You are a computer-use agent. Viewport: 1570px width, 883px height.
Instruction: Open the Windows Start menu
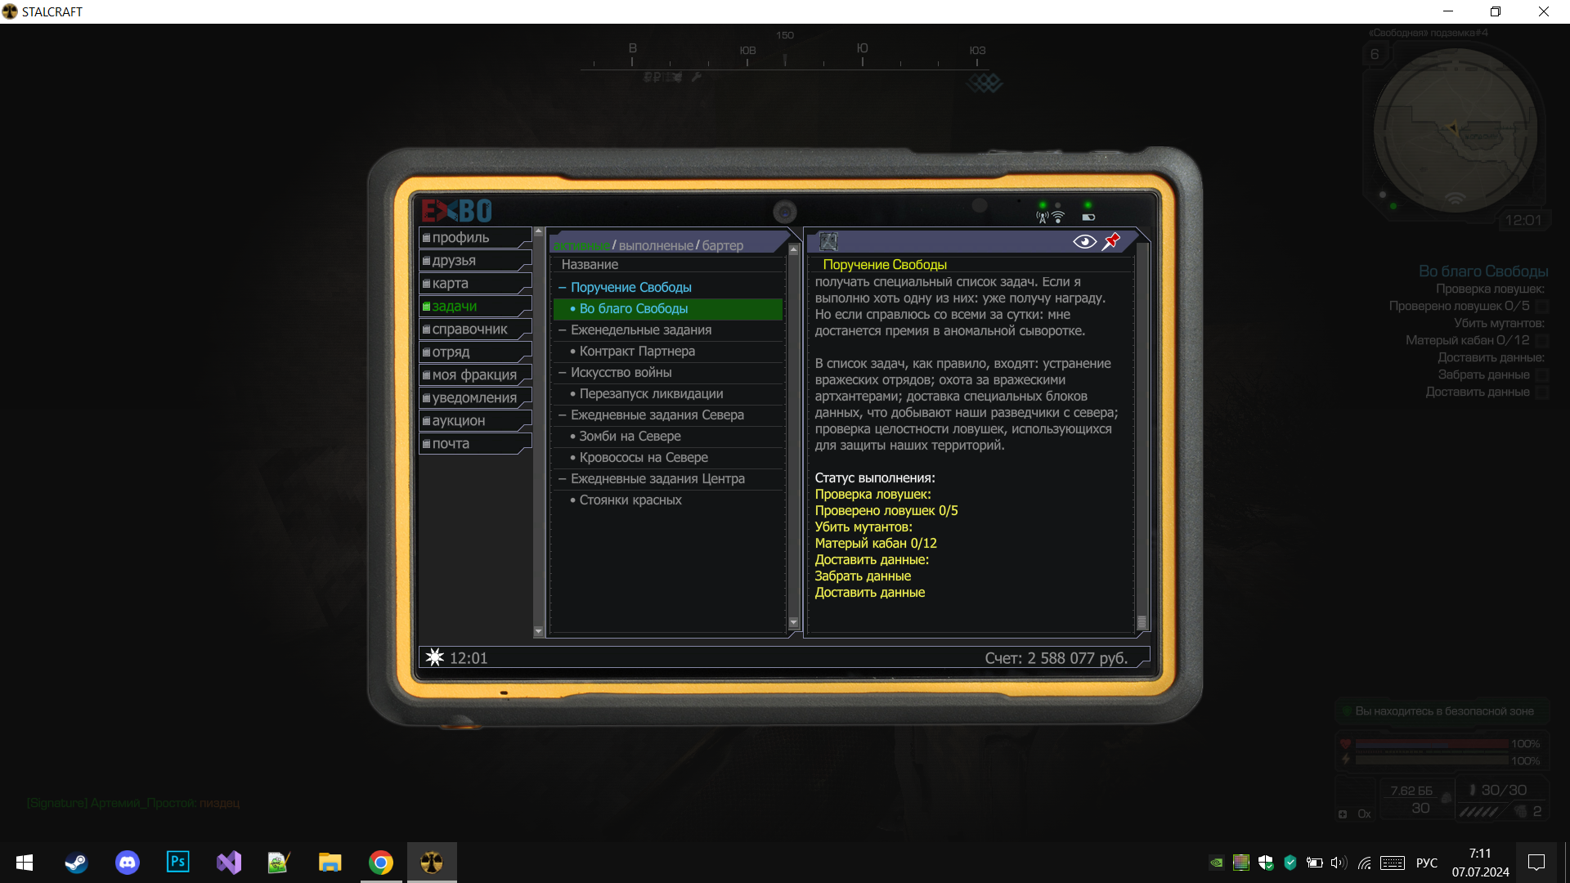[x=25, y=863]
